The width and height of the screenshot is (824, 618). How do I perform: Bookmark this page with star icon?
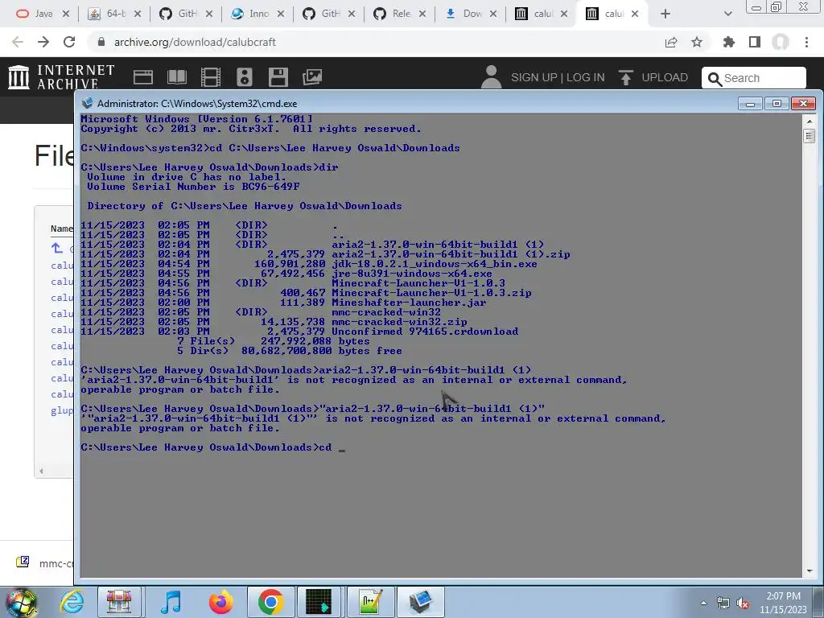(x=697, y=42)
